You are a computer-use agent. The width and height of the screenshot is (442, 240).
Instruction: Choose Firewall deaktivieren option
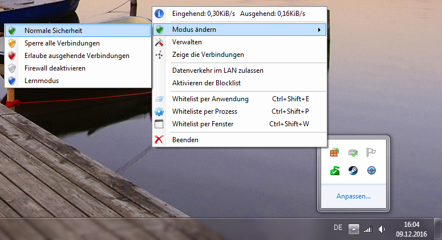pos(78,68)
